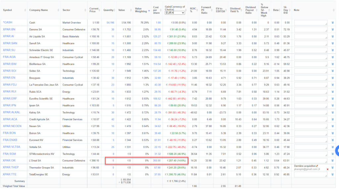The width and height of the screenshot is (339, 189).
Task: Edit Eurofins Scientific quantity 10 link
Action: [113, 99]
